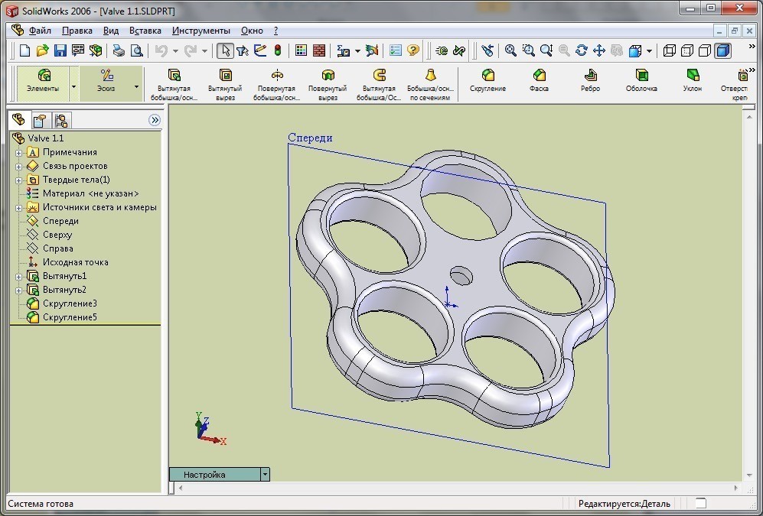Open the Настройка configuration dropdown
This screenshot has height=516, width=763.
[265, 474]
